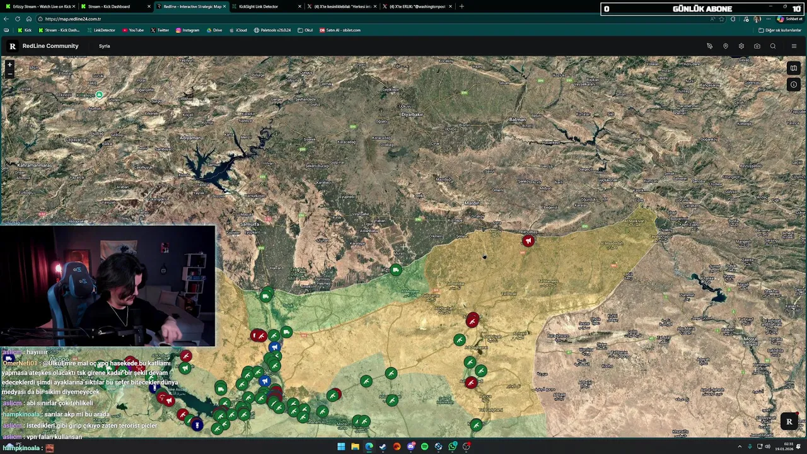The image size is (807, 454).
Task: Open the Paletools v26.0.24 bookmark
Action: 272,30
